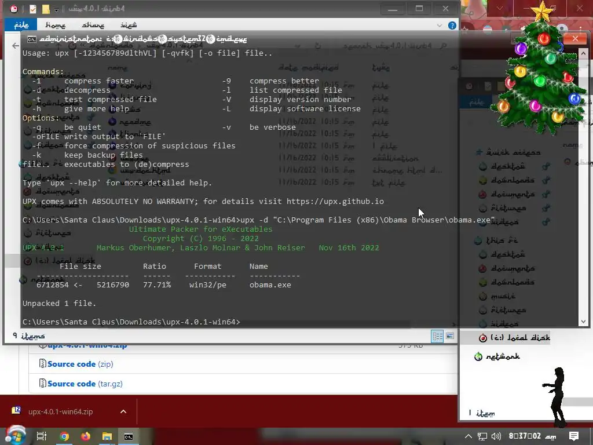593x445 pixels.
Task: Open download options chevron for upx zip
Action: pos(123,411)
